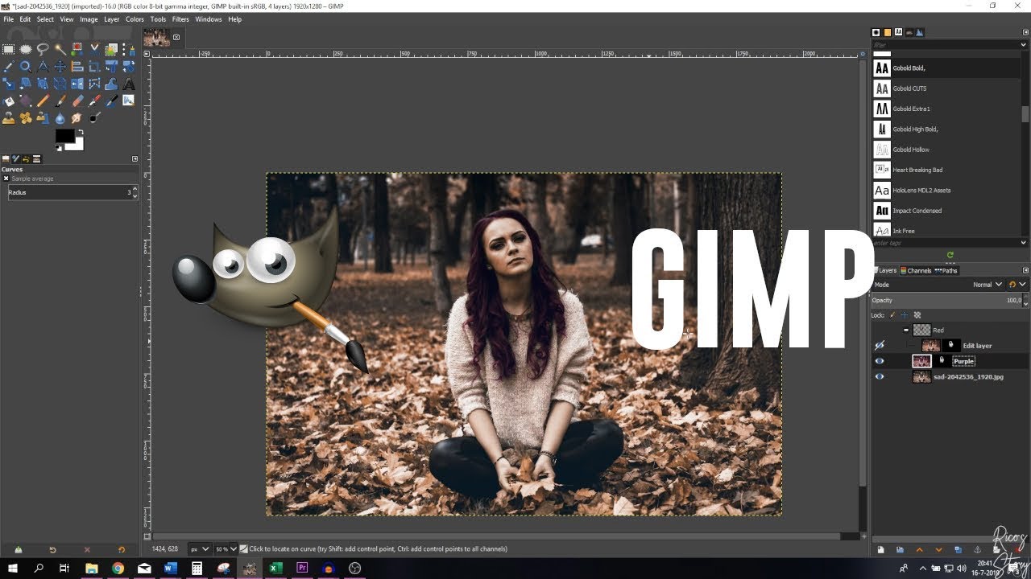Viewport: 1031px width, 579px height.
Task: Select the Gobold Hollow font
Action: click(910, 150)
